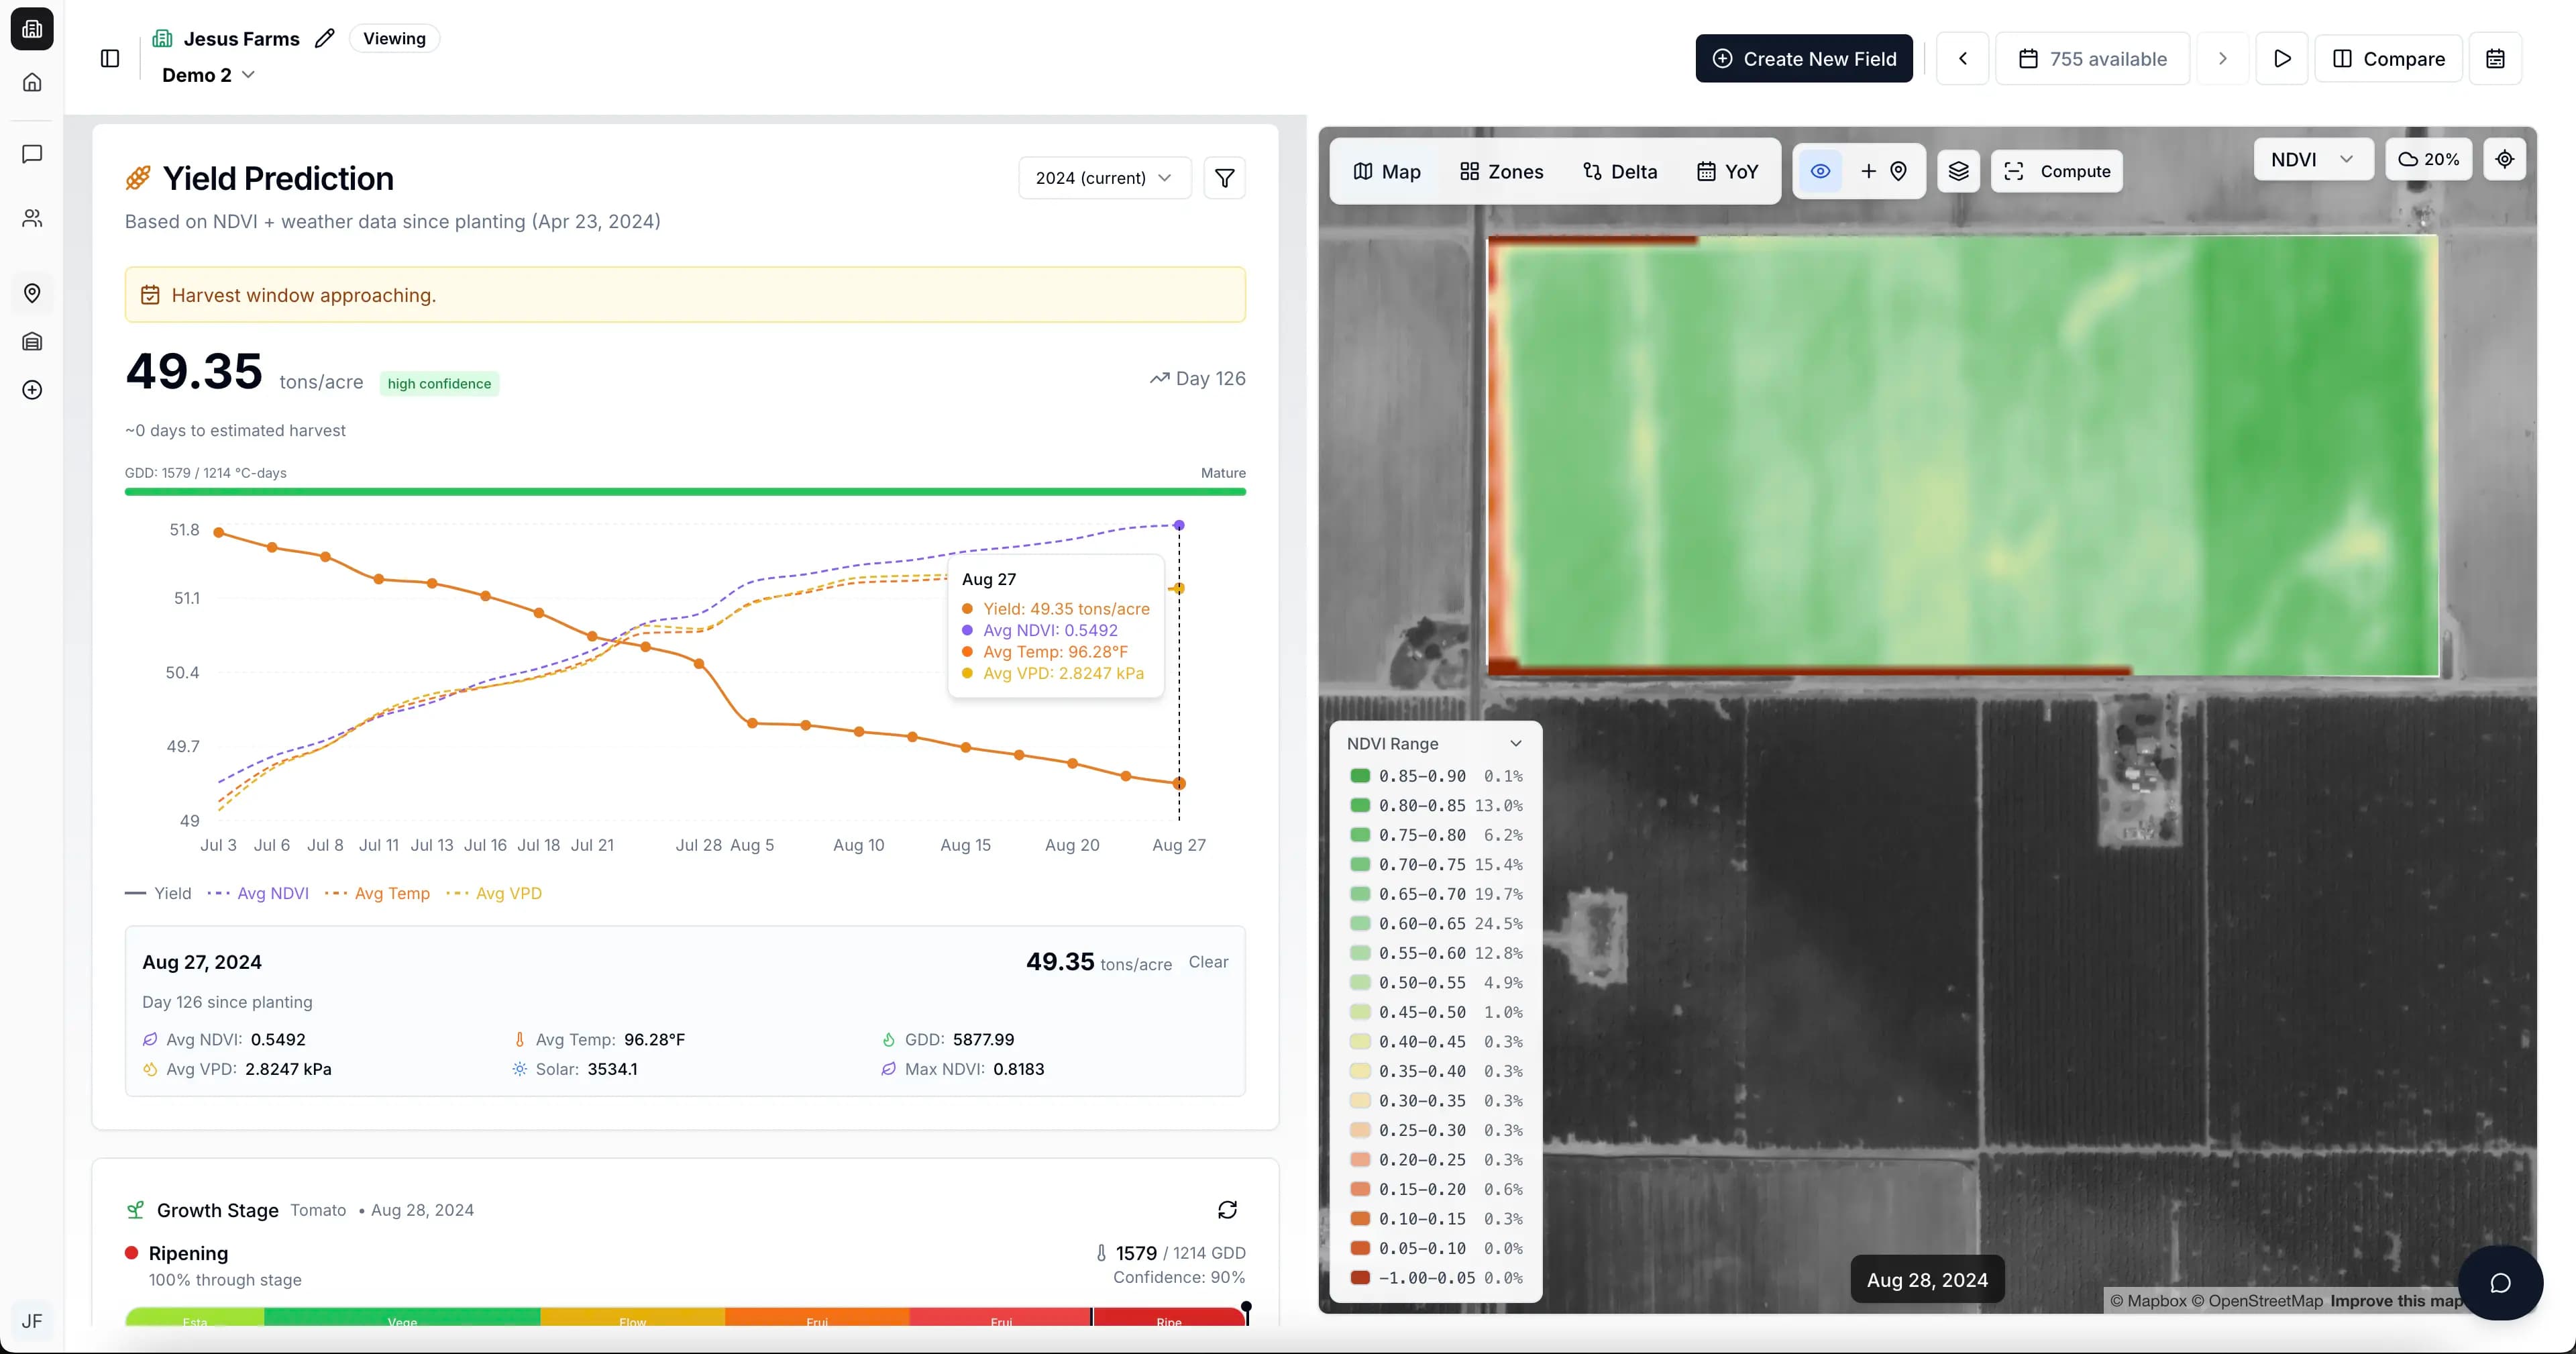
Task: Select the Aug 27 yield data point
Action: [1179, 783]
